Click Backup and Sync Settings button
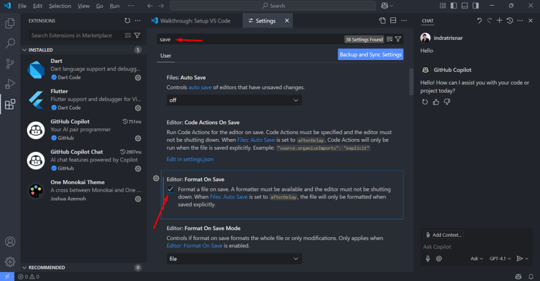Image resolution: width=540 pixels, height=281 pixels. tap(371, 54)
